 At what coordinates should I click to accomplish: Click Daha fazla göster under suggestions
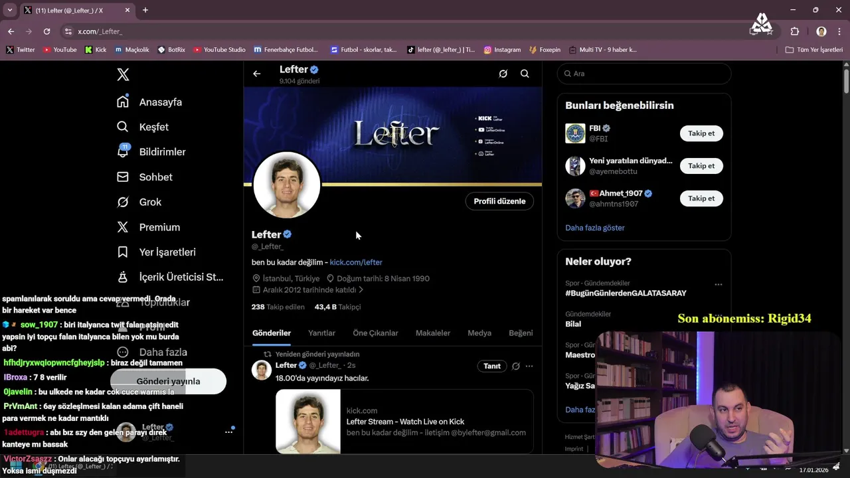595,228
